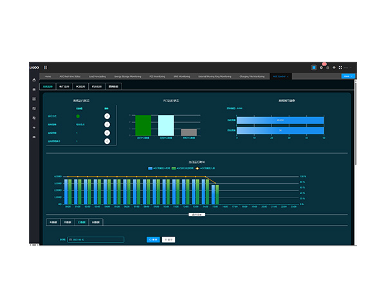
Task: Click the fullscreen icon in top bar
Action: click(x=340, y=67)
